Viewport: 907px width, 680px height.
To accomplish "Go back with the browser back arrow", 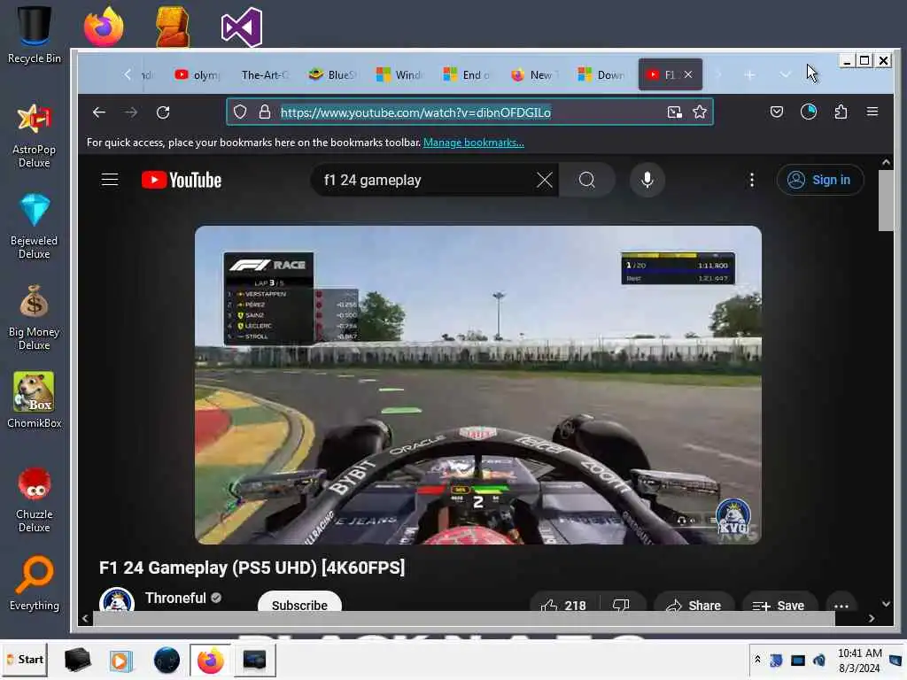I will [99, 112].
